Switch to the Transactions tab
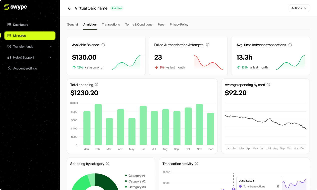 click(x=111, y=24)
